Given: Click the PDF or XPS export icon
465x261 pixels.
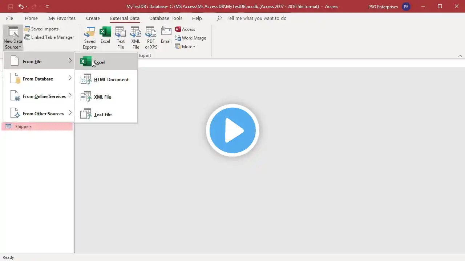Looking at the screenshot, I should pos(151,38).
